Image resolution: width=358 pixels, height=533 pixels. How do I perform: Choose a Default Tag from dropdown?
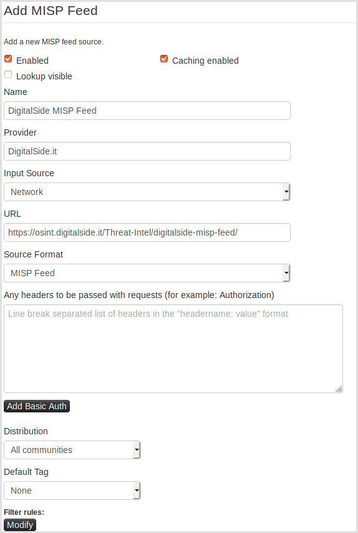tap(72, 491)
